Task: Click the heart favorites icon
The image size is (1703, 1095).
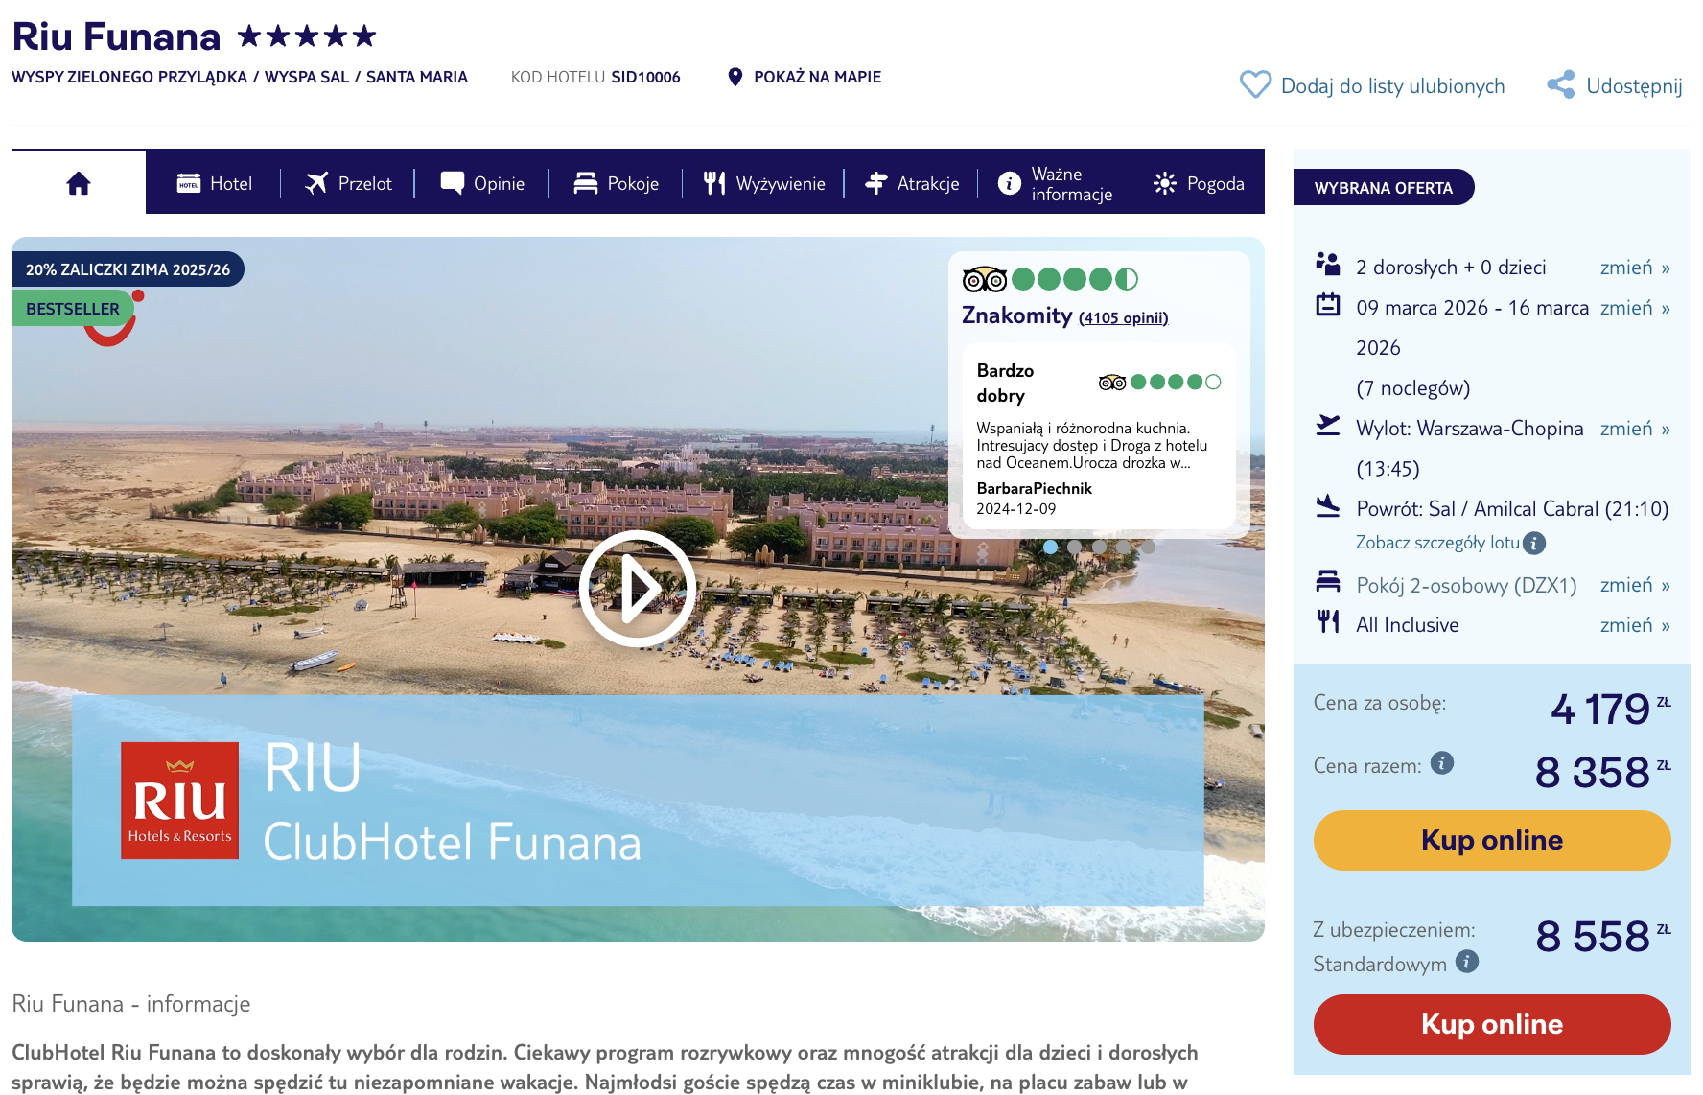Action: click(x=1255, y=85)
